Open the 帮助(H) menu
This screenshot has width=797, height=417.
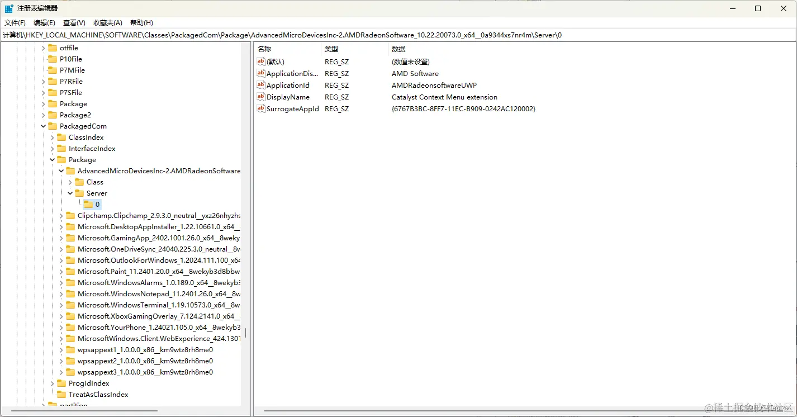click(141, 22)
